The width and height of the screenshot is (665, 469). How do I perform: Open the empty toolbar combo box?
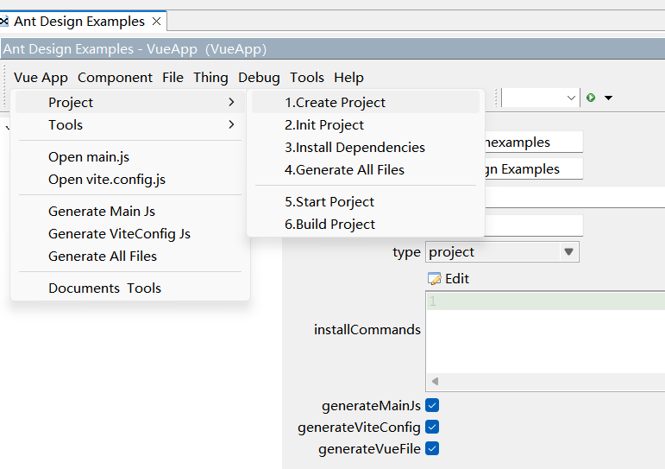[541, 98]
